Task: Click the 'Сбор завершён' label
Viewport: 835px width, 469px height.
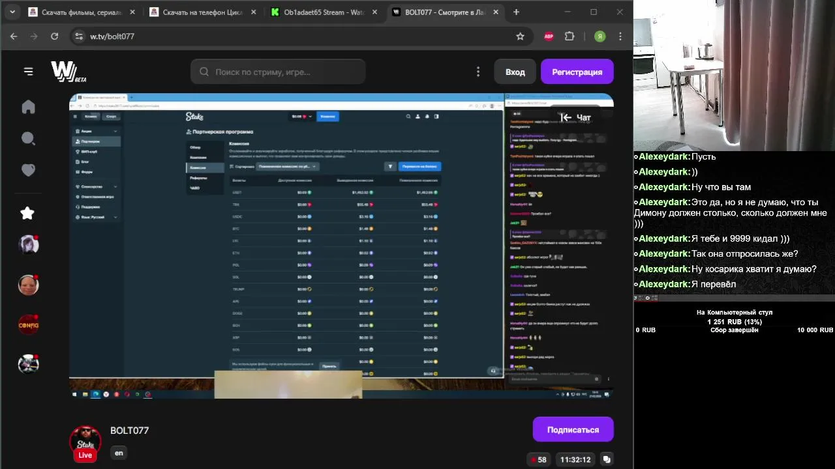Action: pyautogui.click(x=735, y=330)
